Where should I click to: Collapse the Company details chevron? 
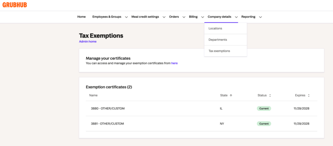[x=236, y=17]
